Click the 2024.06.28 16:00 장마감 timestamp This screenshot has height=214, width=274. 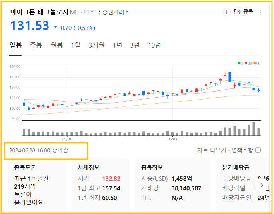(39, 150)
